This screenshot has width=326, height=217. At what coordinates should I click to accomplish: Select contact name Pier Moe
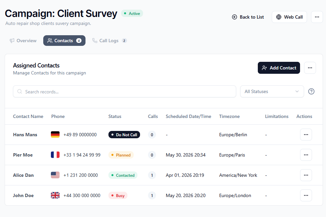pyautogui.click(x=23, y=155)
